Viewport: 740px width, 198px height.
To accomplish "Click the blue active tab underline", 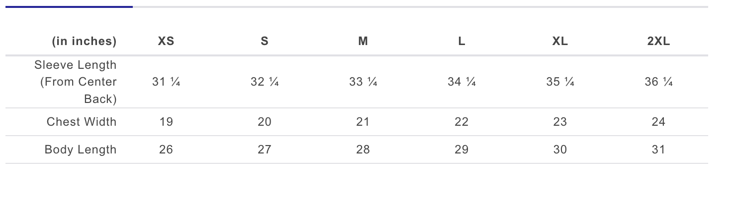I will click(x=69, y=7).
